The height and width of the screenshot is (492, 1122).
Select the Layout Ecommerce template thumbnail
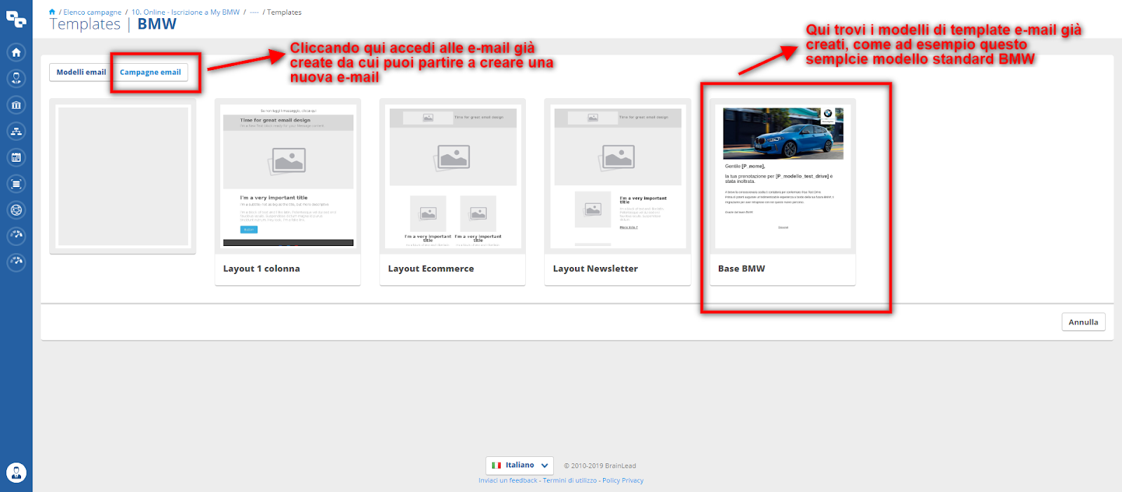pyautogui.click(x=453, y=176)
